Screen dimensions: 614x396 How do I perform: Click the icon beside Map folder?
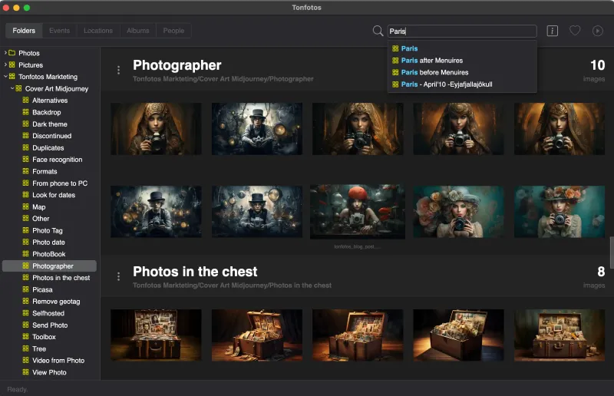25,206
